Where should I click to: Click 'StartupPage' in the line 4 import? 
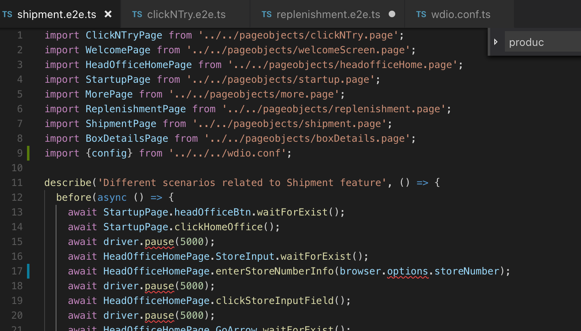pyautogui.click(x=118, y=79)
